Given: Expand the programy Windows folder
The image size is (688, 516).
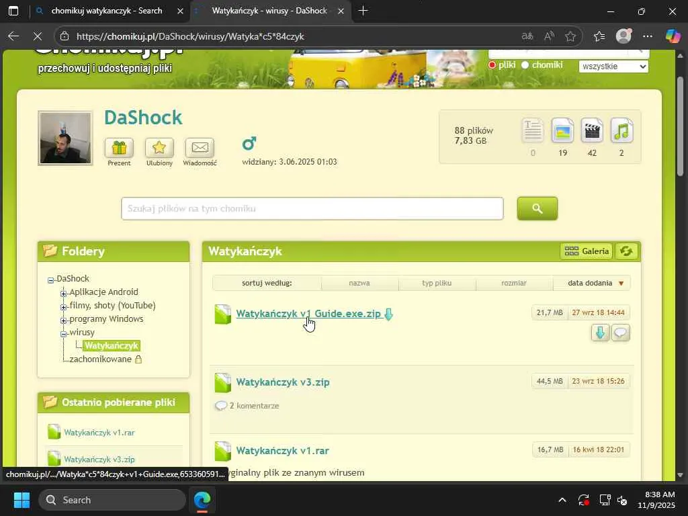Looking at the screenshot, I should [64, 320].
